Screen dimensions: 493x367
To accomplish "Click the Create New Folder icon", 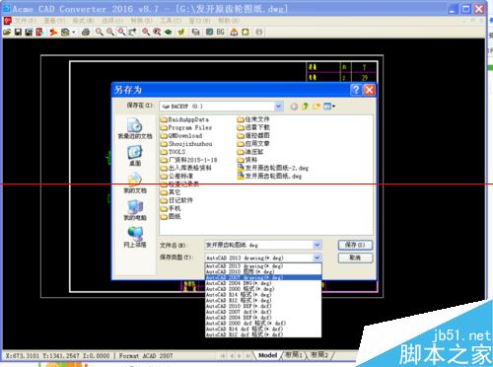I will tap(317, 107).
